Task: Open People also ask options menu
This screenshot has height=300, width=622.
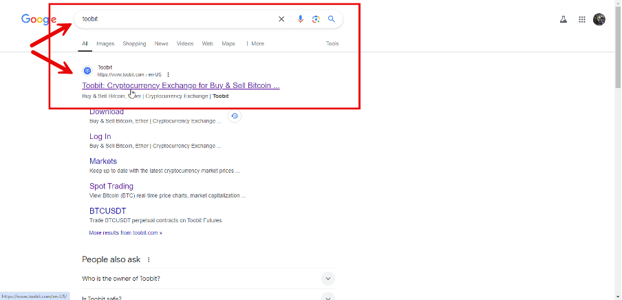Action: click(x=149, y=259)
